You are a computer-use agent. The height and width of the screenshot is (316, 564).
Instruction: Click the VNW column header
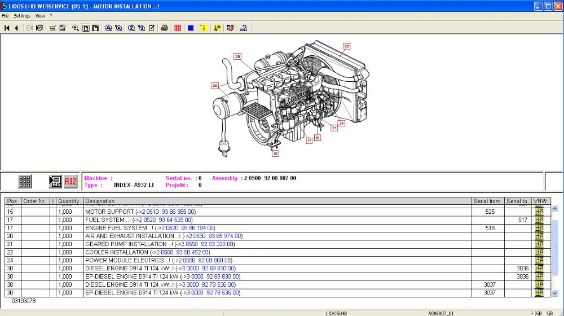click(x=541, y=201)
